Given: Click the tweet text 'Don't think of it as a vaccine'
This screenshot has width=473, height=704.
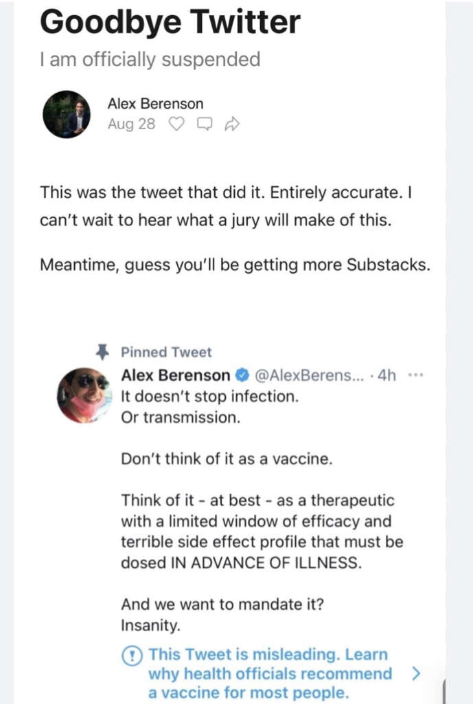Looking at the screenshot, I should 227,459.
